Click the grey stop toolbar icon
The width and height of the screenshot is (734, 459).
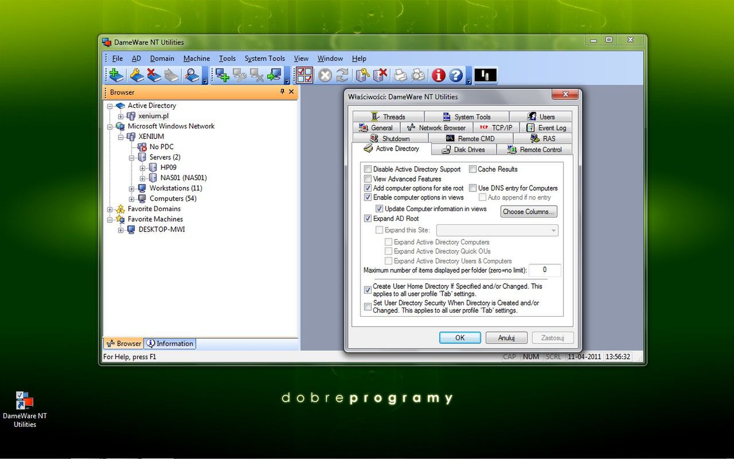[x=325, y=75]
